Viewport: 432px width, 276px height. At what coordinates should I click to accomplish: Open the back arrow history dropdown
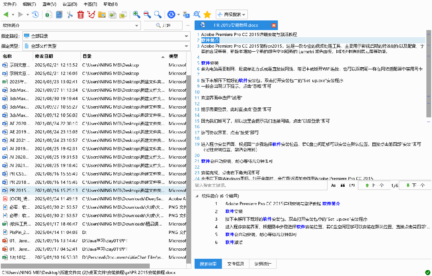click(x=13, y=15)
